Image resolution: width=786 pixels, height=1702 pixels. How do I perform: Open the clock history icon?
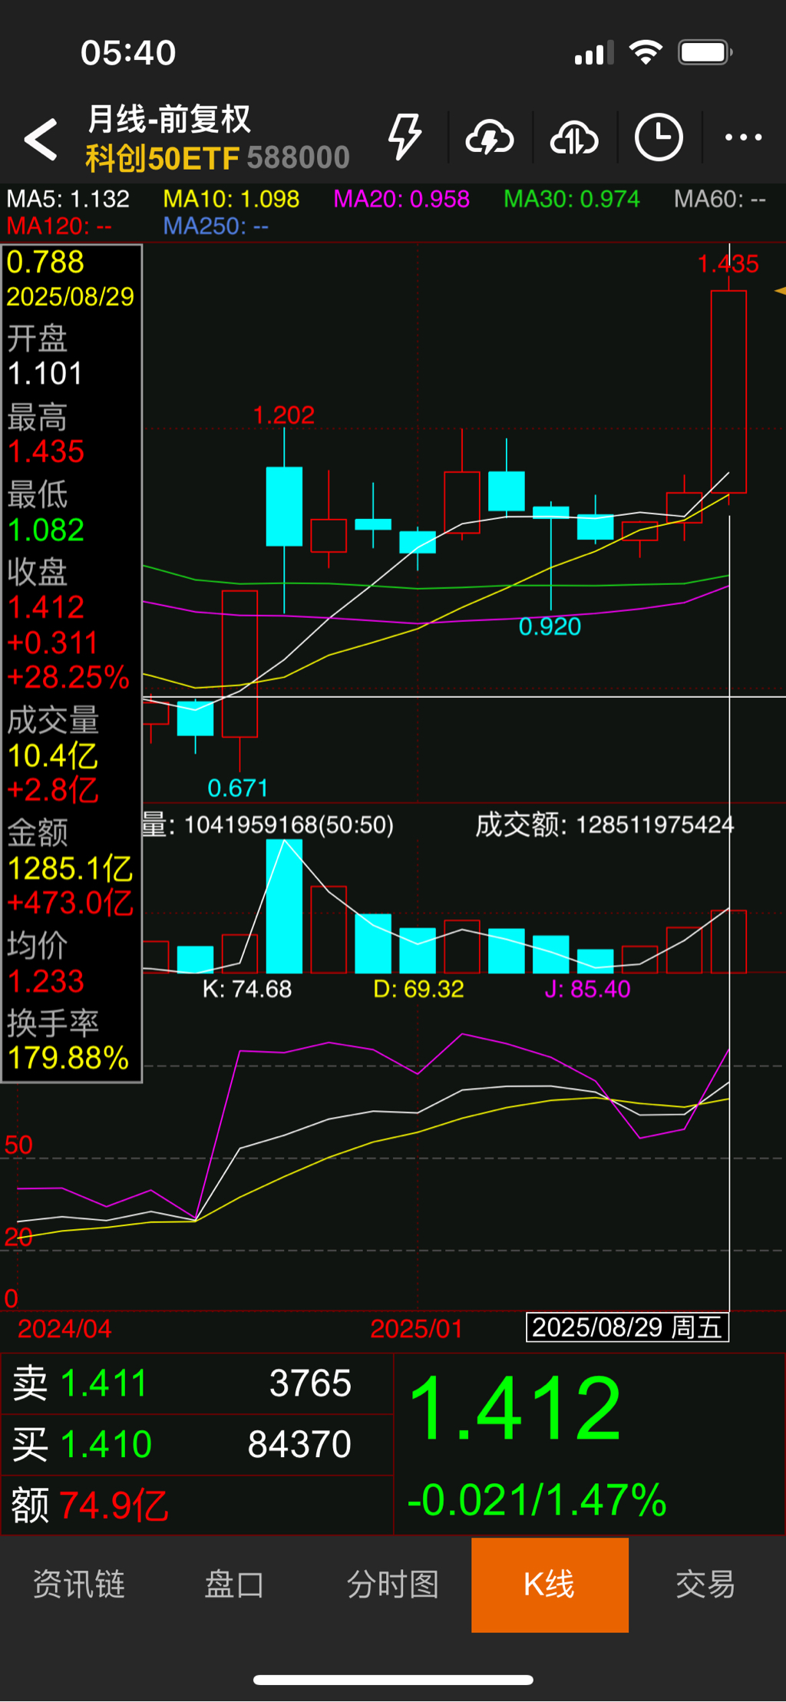click(659, 138)
